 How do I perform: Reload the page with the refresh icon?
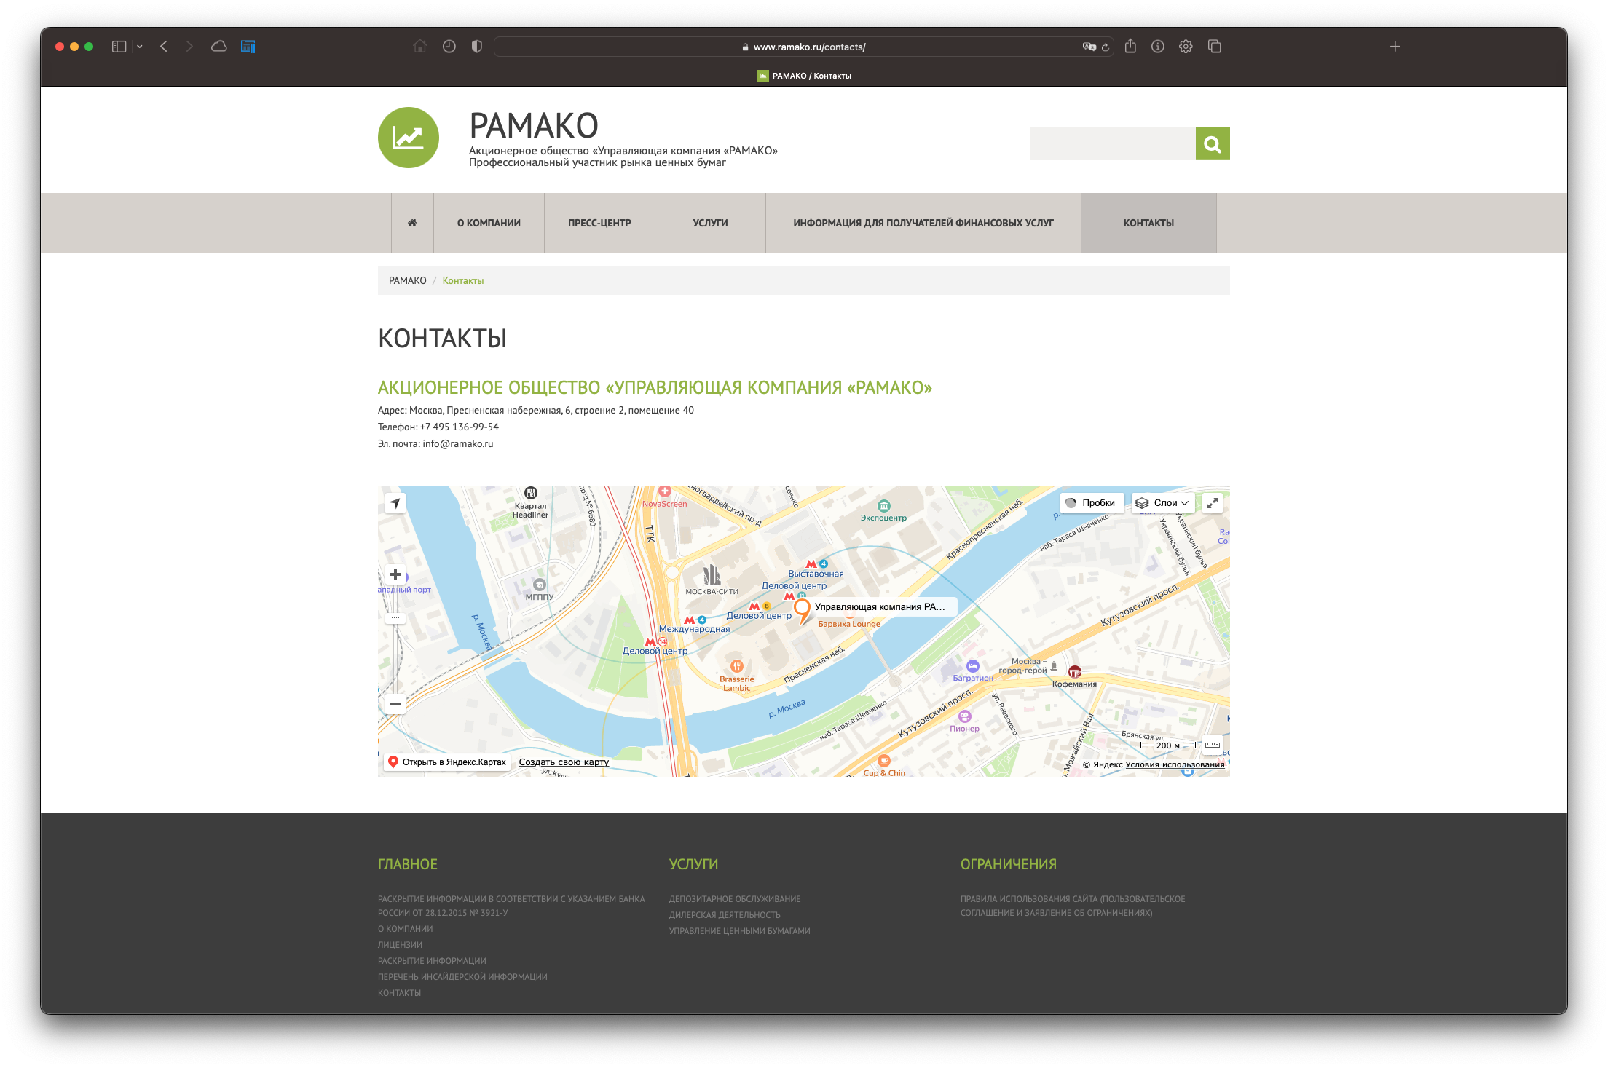click(x=1105, y=47)
